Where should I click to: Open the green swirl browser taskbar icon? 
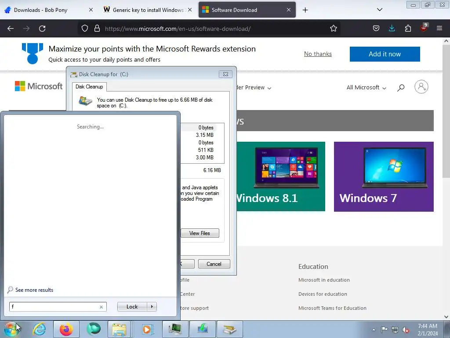(x=94, y=329)
